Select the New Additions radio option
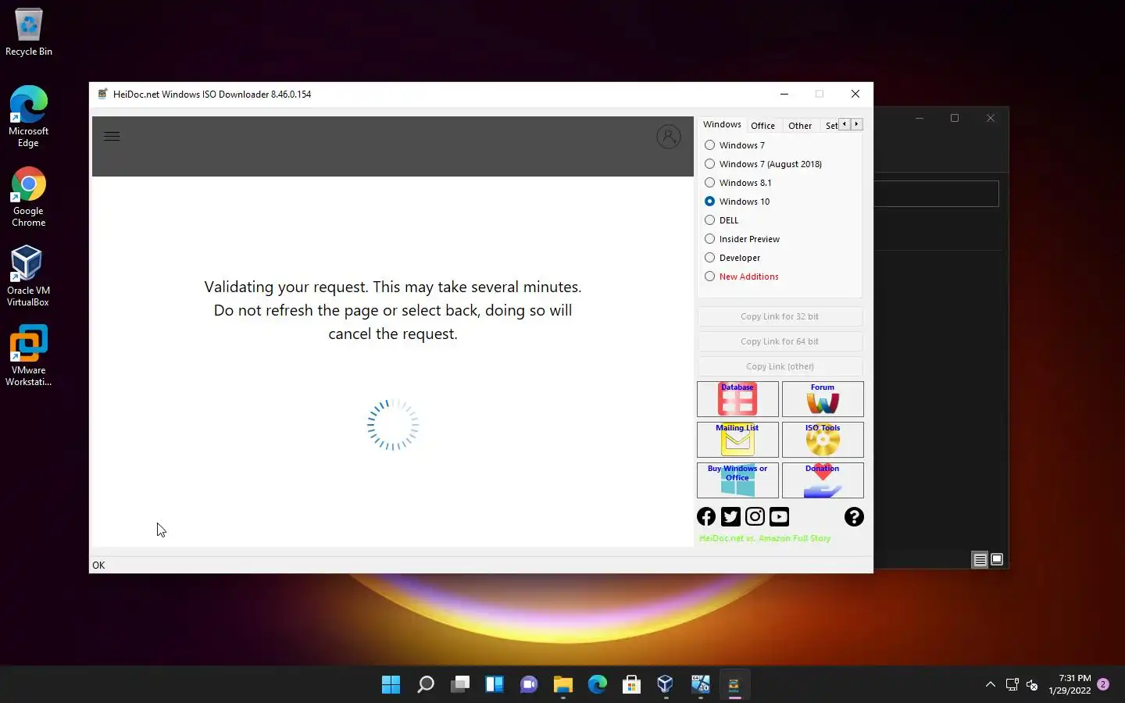Screen dimensions: 1125x703 click(741, 277)
